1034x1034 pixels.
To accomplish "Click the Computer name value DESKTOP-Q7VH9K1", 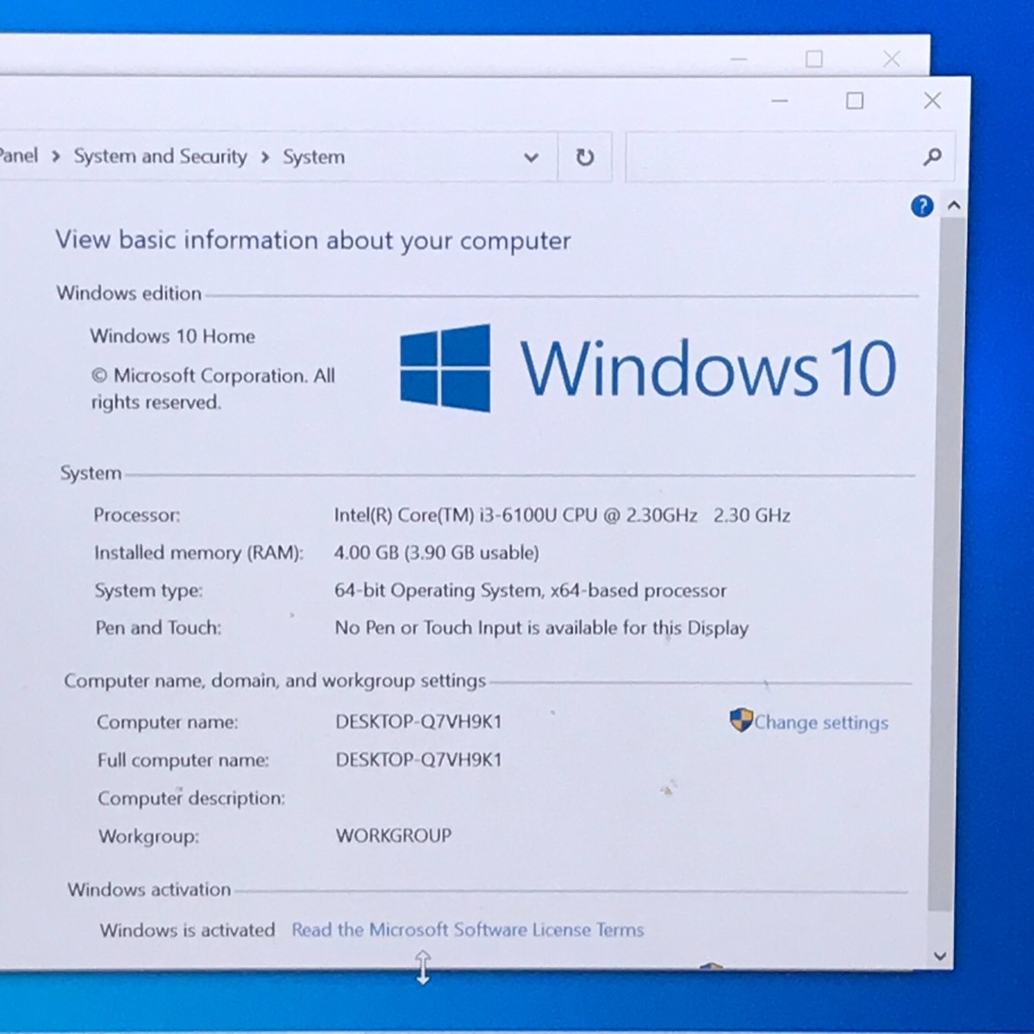I will 418,721.
